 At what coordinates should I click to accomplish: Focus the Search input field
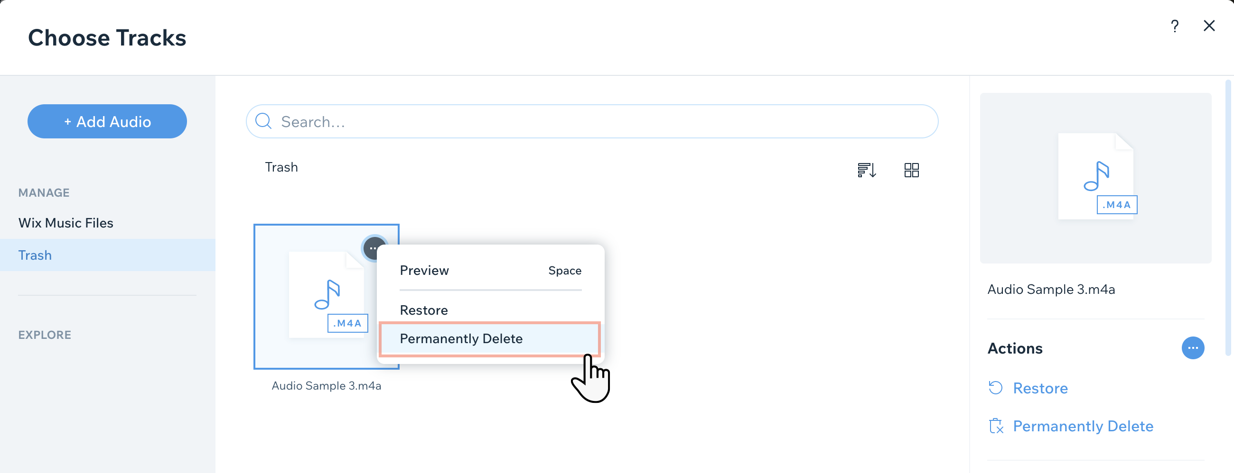592,121
